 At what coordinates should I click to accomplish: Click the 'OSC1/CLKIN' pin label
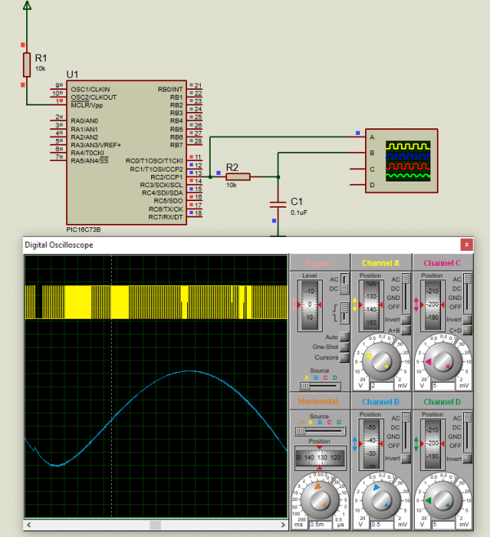(x=91, y=89)
